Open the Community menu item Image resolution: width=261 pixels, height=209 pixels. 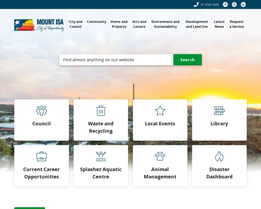[97, 22]
